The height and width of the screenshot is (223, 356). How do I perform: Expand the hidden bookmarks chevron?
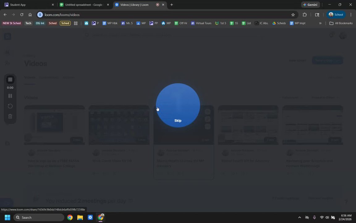[x=320, y=23]
